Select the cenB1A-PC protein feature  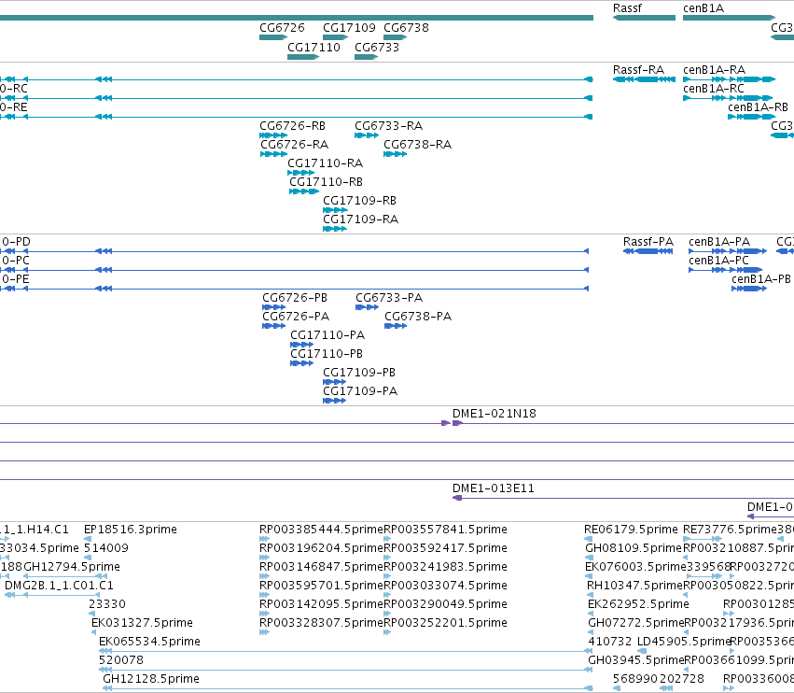point(726,270)
